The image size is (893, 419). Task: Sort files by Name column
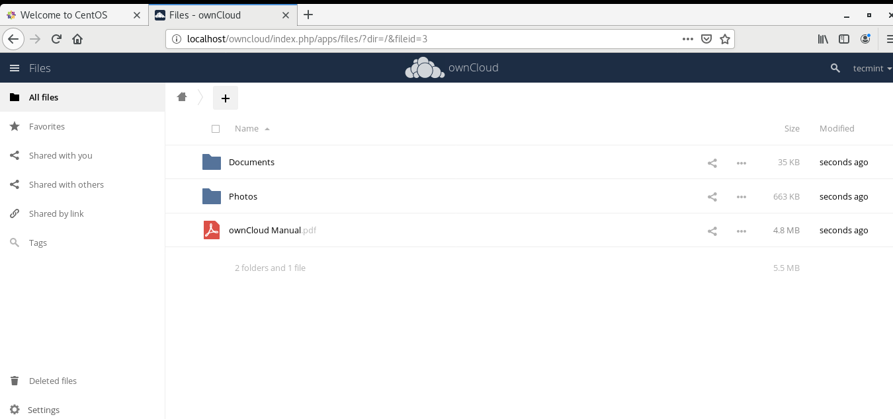point(247,128)
